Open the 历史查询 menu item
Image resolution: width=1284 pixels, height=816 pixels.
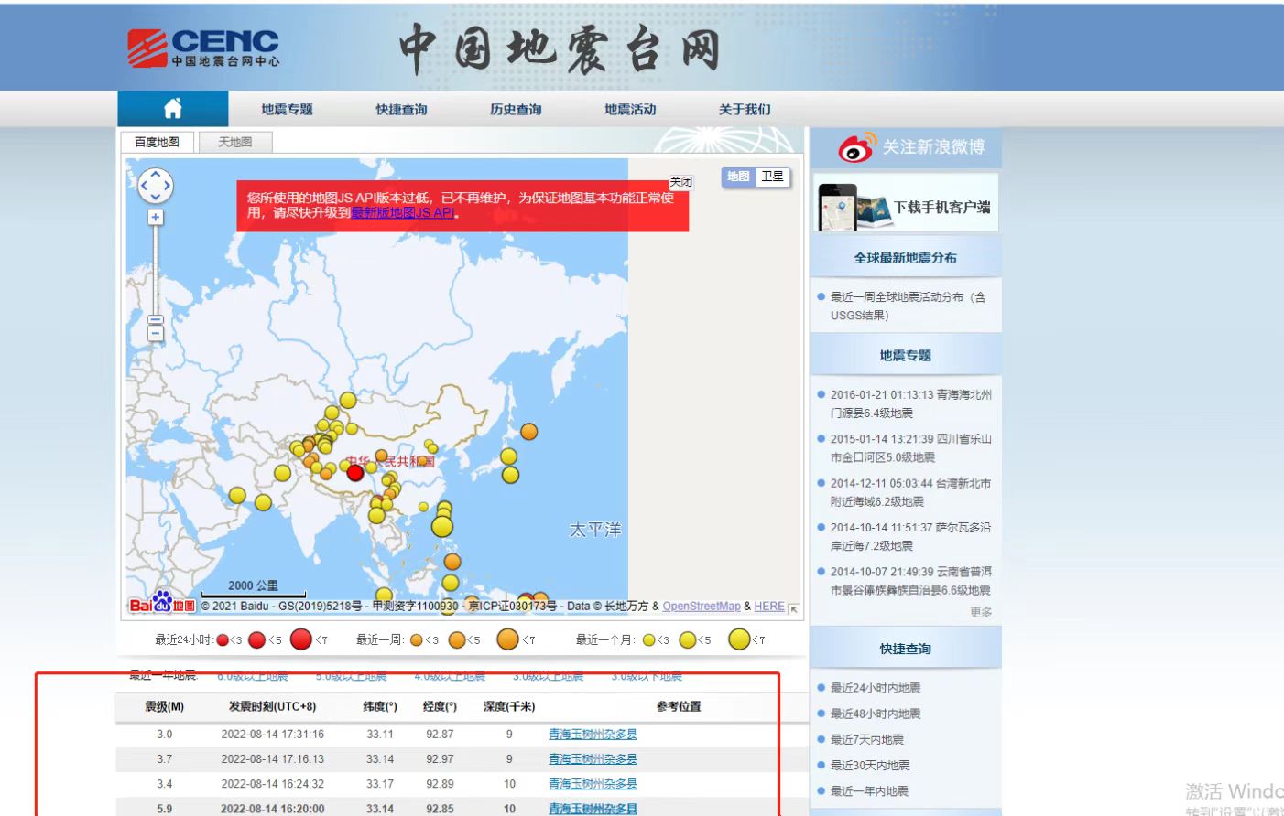tap(517, 108)
